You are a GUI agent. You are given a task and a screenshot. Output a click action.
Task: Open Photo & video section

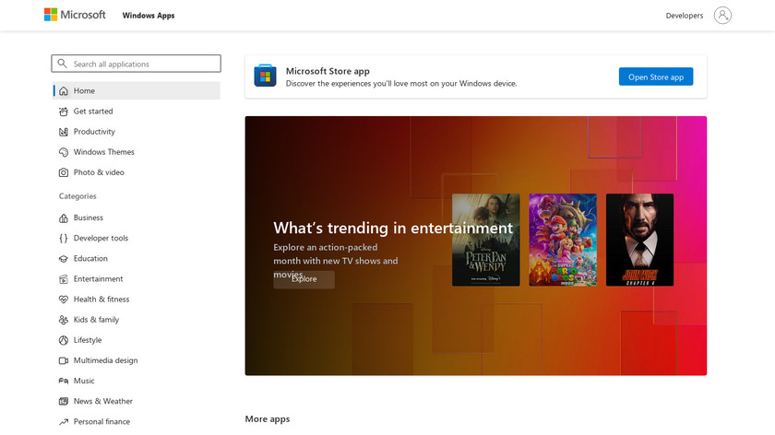pyautogui.click(x=137, y=172)
